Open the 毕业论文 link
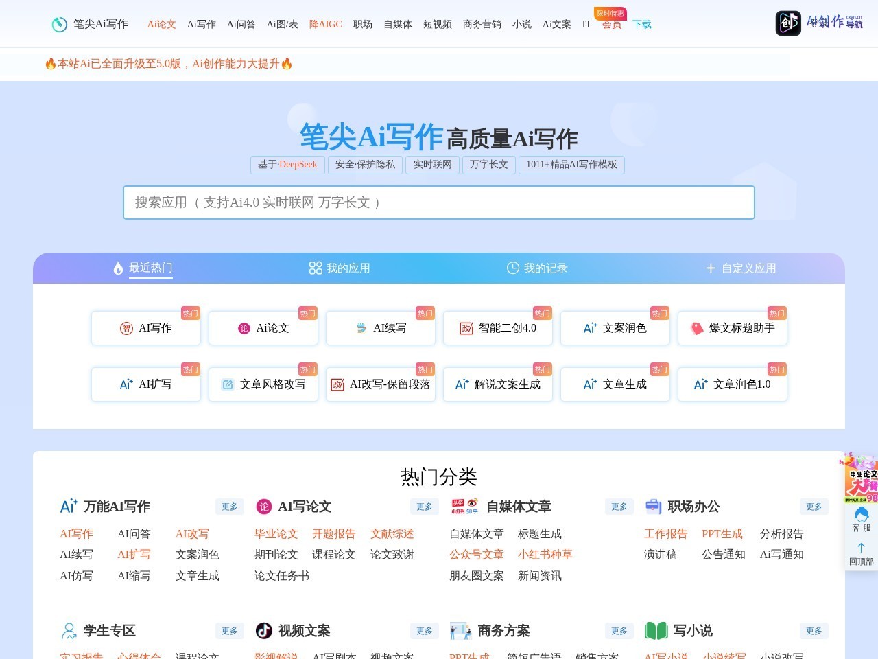The height and width of the screenshot is (659, 878). (276, 534)
